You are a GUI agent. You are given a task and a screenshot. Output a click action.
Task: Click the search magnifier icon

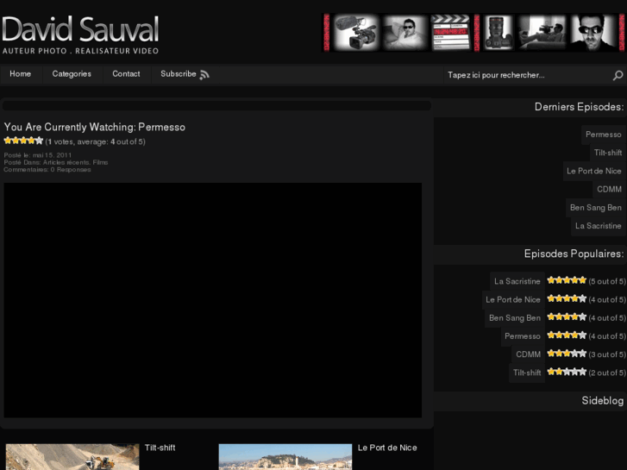tap(618, 75)
